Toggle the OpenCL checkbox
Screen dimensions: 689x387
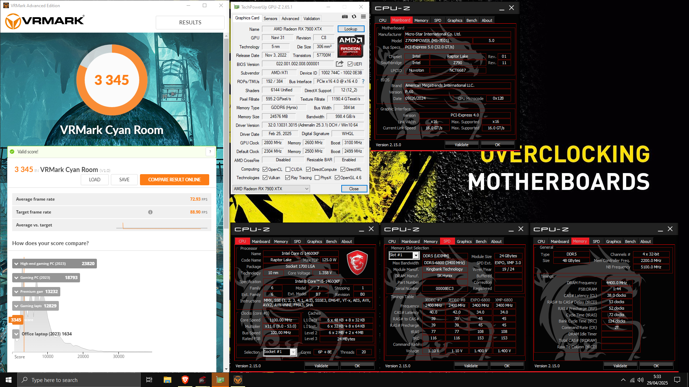click(265, 169)
